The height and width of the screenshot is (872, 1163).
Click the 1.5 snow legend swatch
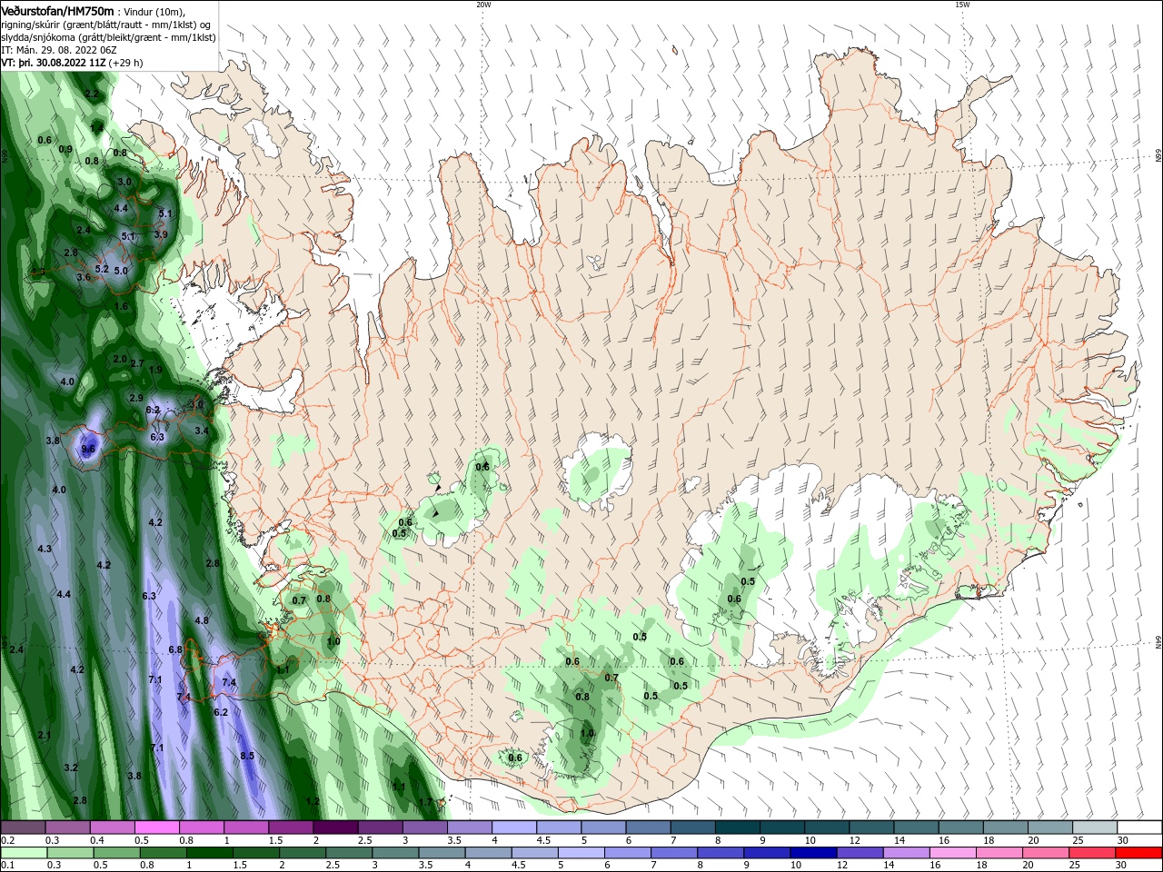(x=290, y=827)
